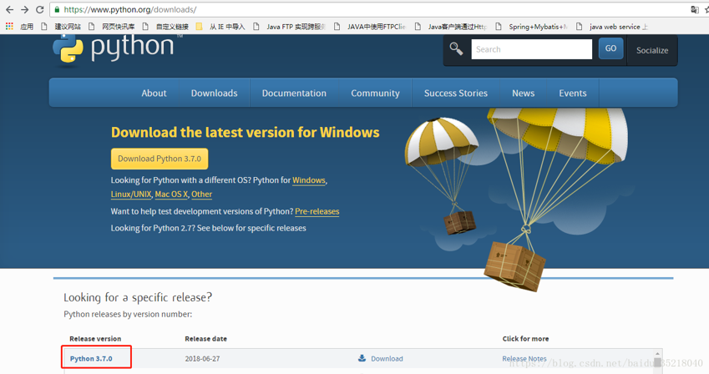Open the Socialize dropdown menu
The height and width of the screenshot is (374, 709).
coord(652,50)
